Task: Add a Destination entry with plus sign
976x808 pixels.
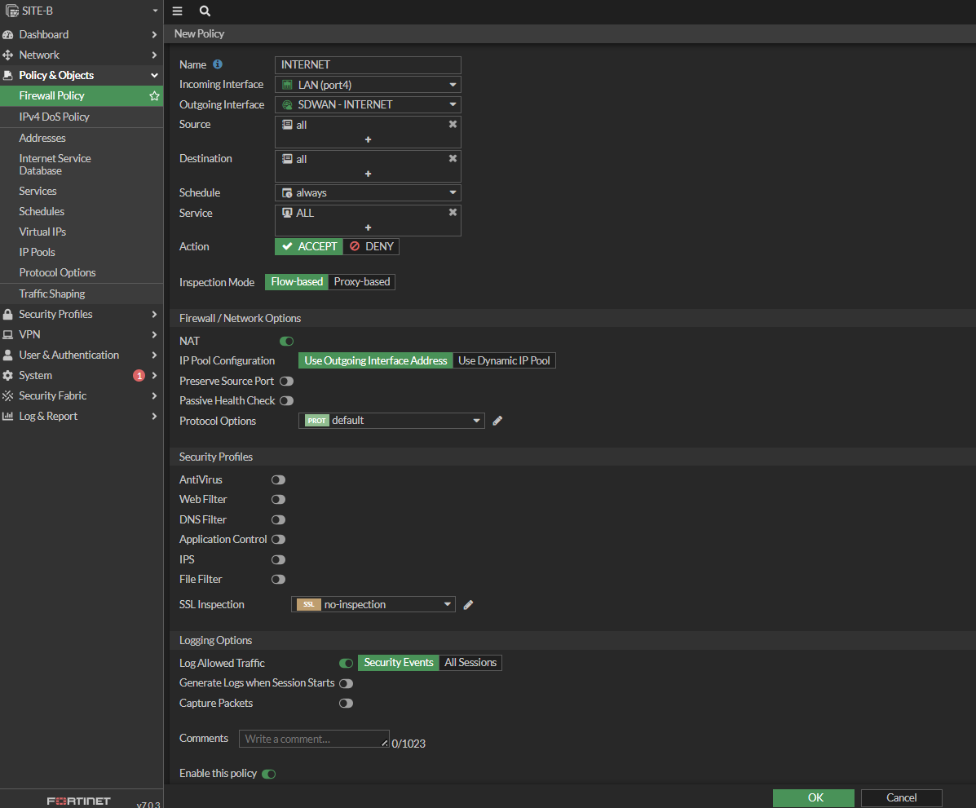Action: click(368, 174)
